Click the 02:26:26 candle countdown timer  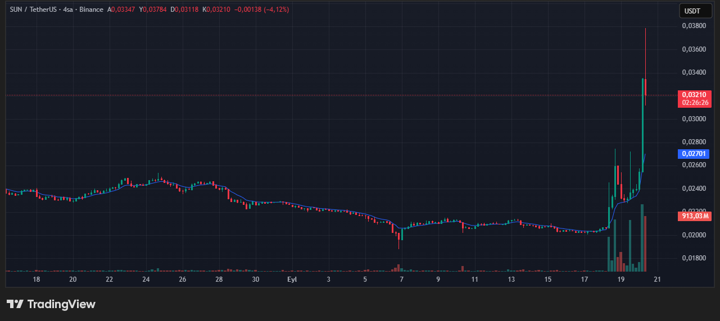coord(695,103)
